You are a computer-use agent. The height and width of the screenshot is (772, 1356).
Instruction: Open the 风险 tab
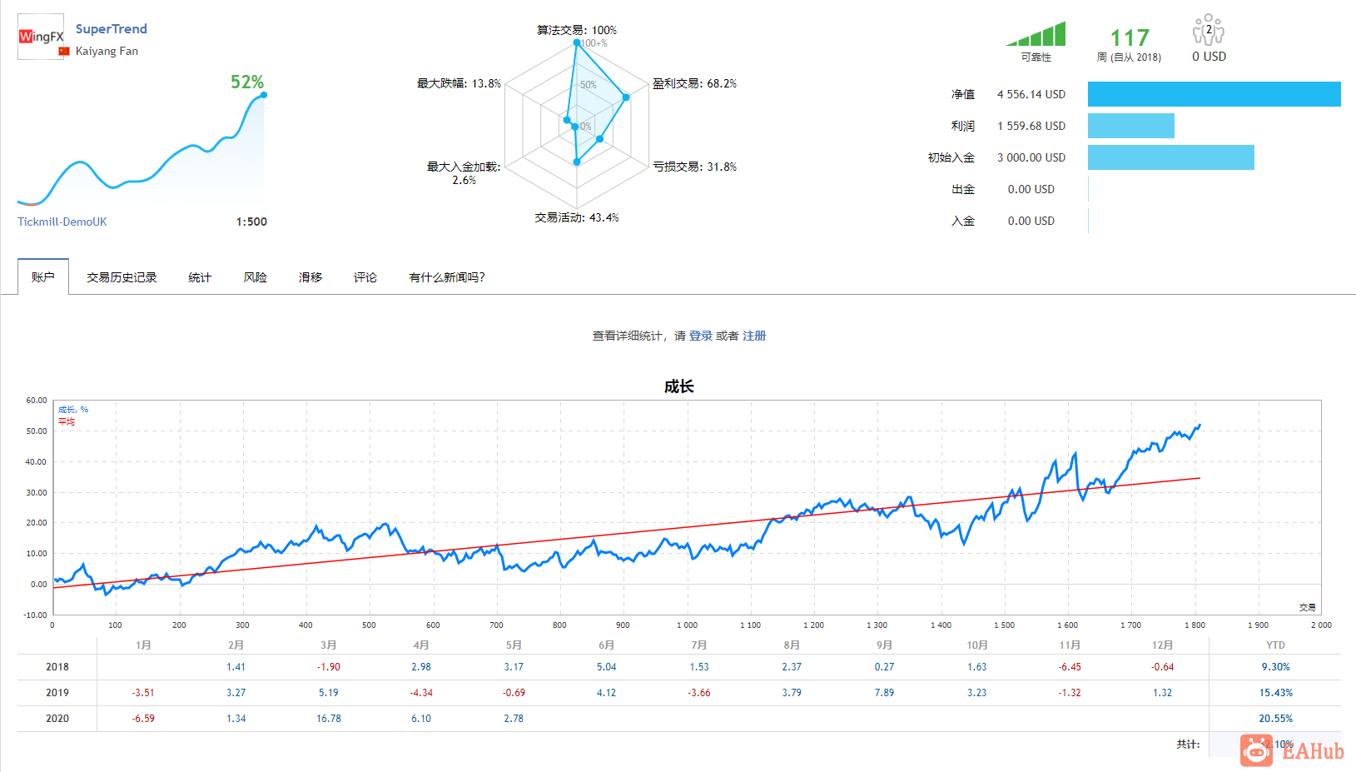coord(256,277)
